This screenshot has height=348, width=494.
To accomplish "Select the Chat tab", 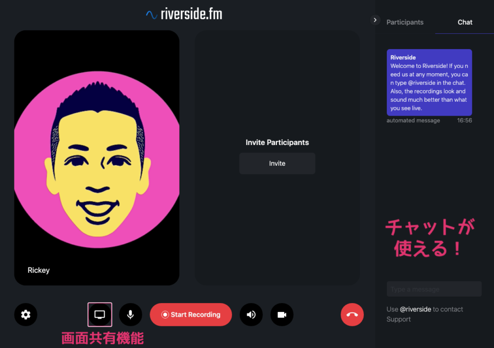I will (465, 22).
